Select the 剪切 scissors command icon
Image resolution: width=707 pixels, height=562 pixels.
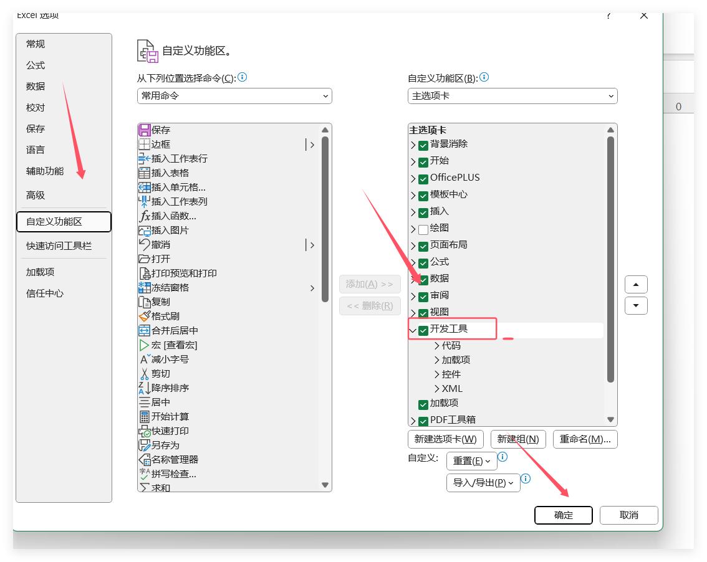click(x=144, y=374)
